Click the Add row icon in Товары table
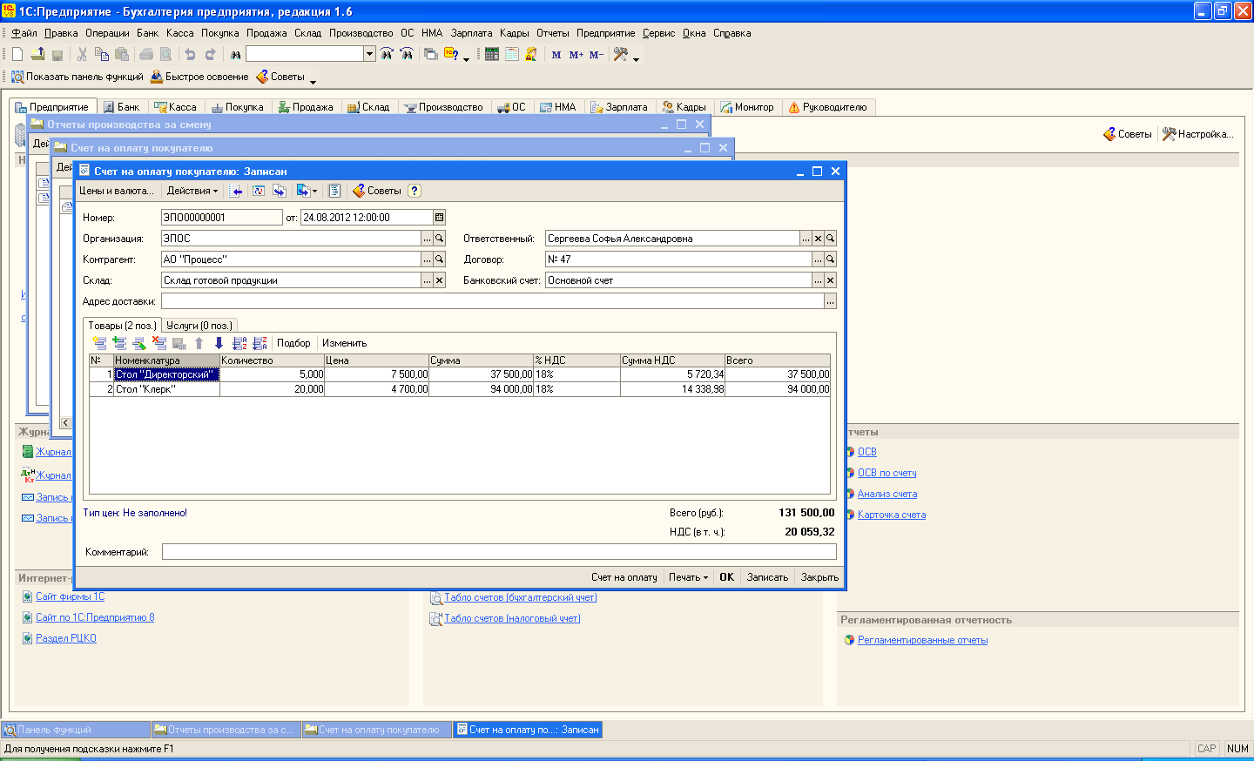 pyautogui.click(x=100, y=343)
